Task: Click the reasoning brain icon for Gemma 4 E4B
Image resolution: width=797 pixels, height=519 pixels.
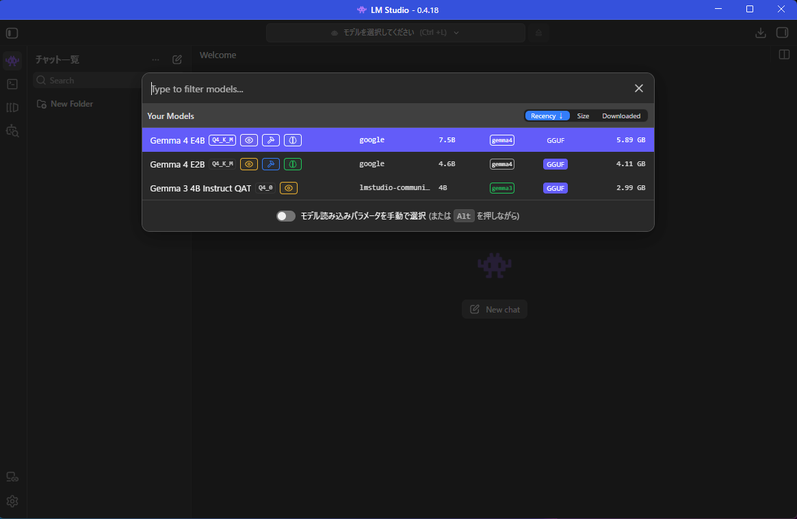Action: coord(293,140)
